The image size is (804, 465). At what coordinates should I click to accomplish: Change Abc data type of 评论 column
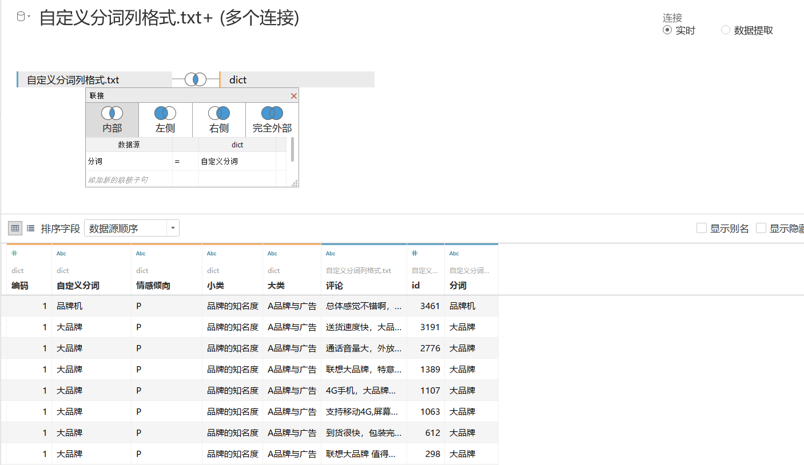331,253
